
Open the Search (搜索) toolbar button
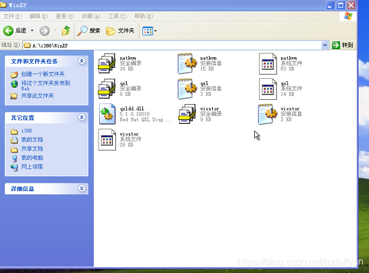pyautogui.click(x=89, y=31)
